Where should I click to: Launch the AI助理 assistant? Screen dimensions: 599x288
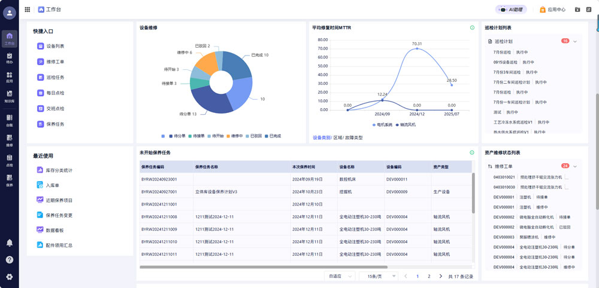coord(510,10)
